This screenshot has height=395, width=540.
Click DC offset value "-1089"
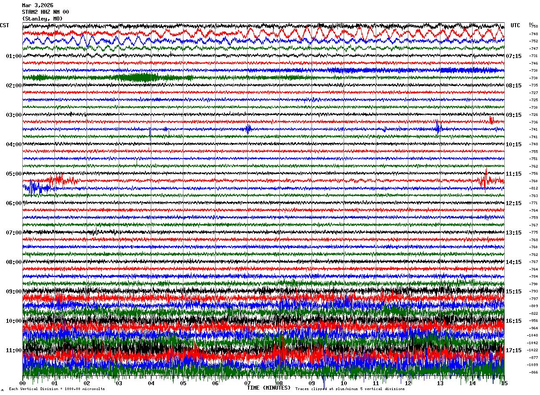[533, 365]
